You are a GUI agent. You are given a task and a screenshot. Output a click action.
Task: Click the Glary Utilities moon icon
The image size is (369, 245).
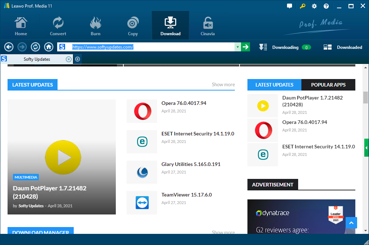(x=142, y=172)
